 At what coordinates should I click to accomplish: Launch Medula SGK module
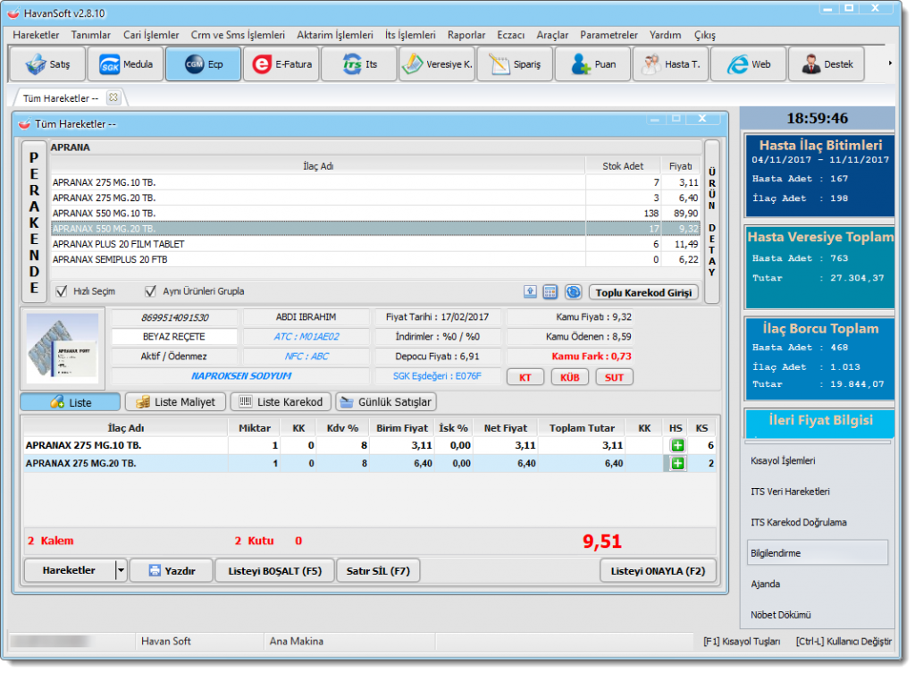(124, 64)
